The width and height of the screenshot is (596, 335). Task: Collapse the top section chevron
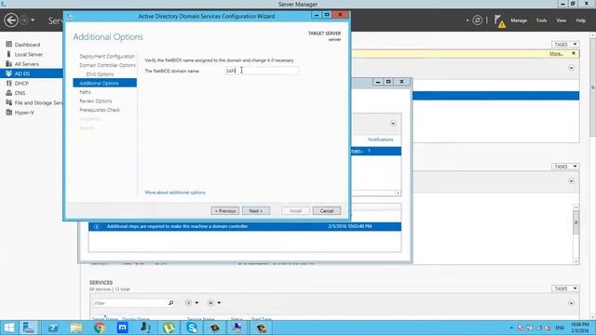[x=571, y=68]
